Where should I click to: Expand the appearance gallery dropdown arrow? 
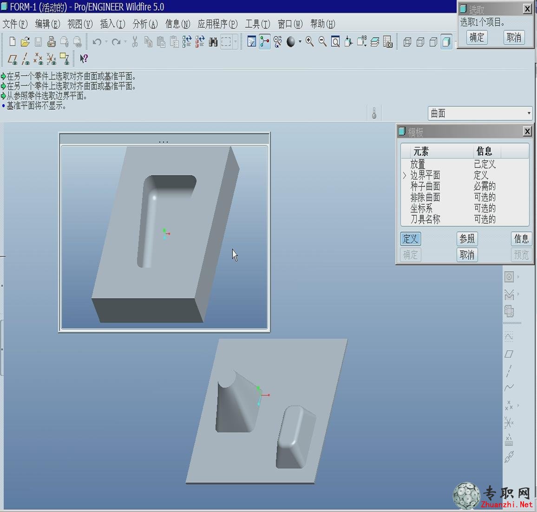coord(300,42)
